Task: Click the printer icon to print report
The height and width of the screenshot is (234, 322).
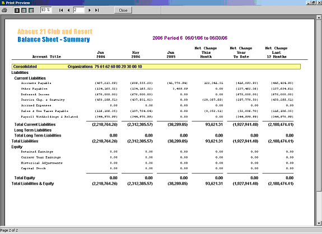Action: (x=4, y=10)
